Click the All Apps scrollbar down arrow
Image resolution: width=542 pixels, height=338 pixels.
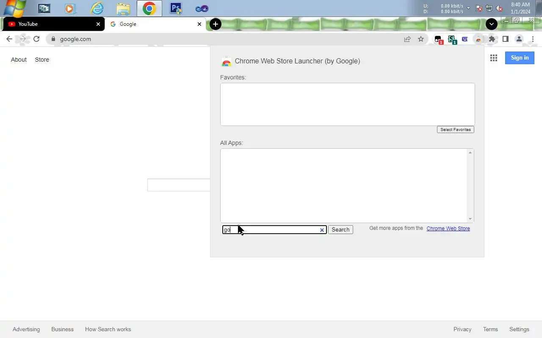point(470,219)
